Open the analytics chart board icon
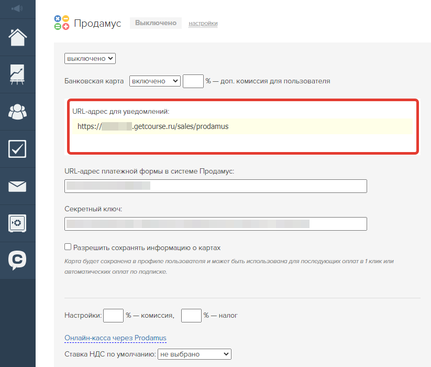 [17, 74]
